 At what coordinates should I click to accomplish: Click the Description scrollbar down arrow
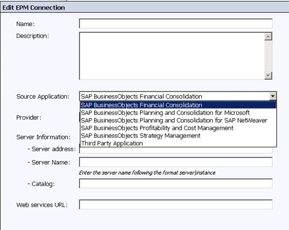268,76
